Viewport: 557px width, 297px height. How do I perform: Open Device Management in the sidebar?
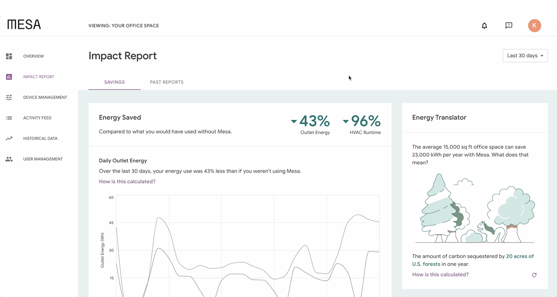pos(45,97)
